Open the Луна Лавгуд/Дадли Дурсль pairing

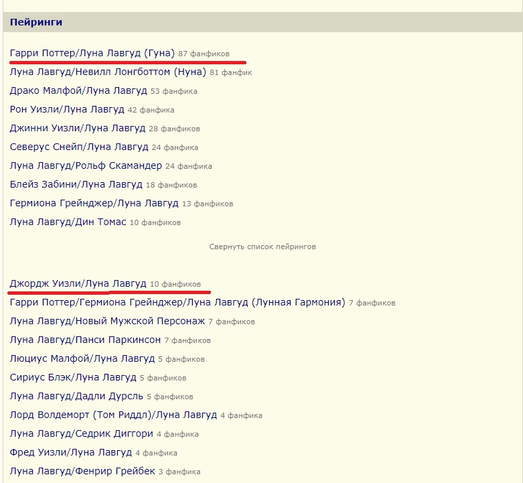tap(76, 396)
